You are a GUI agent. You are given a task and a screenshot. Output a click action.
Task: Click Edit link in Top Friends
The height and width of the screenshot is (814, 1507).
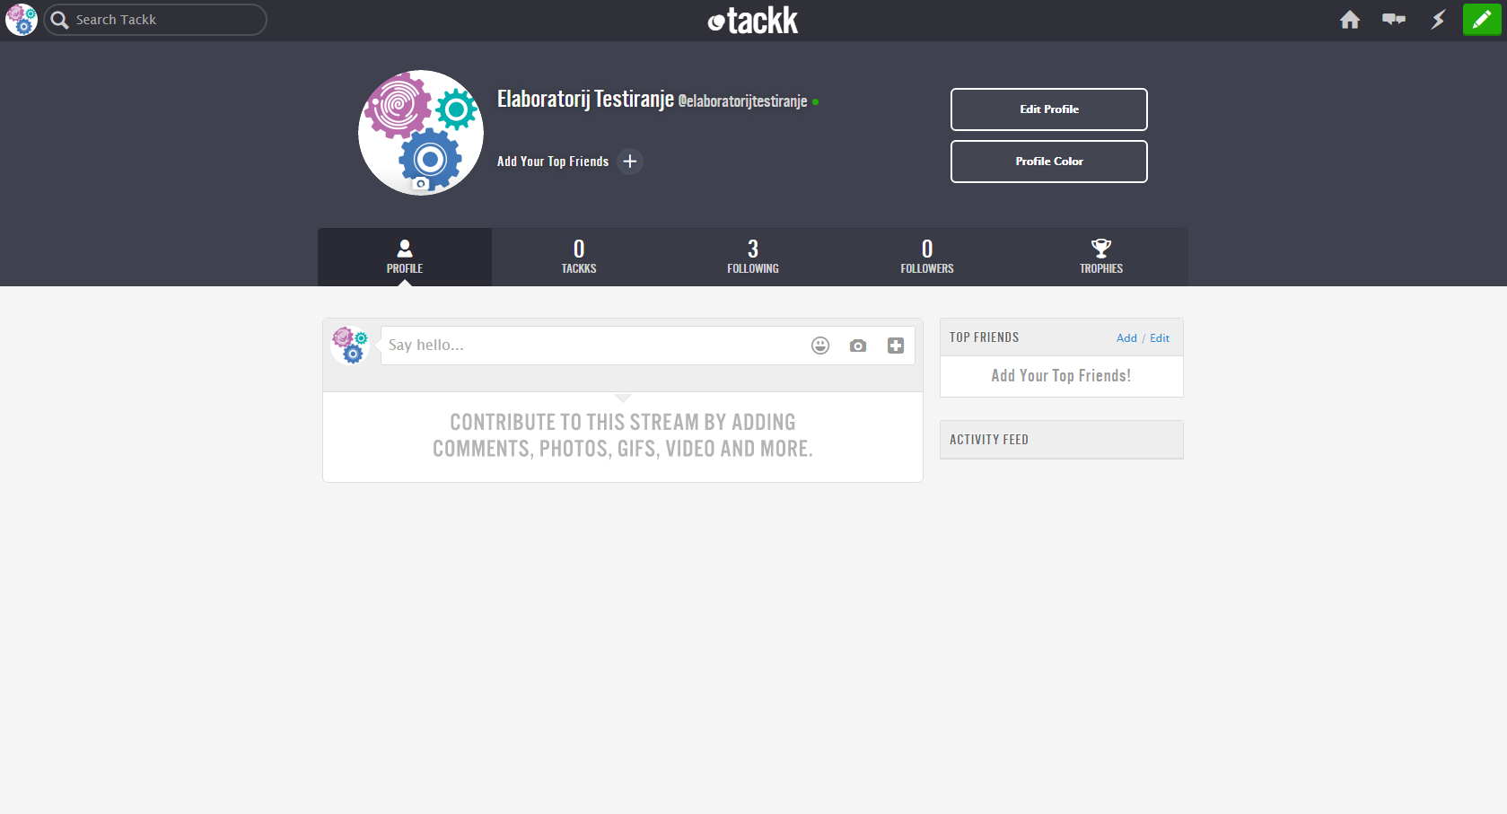1159,338
